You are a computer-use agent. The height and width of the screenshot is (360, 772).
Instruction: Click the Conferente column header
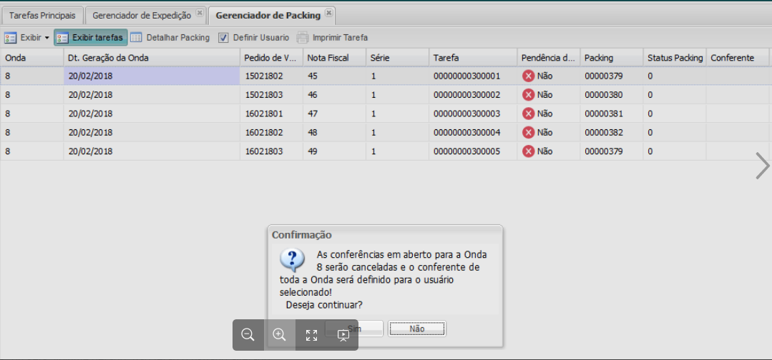point(738,58)
